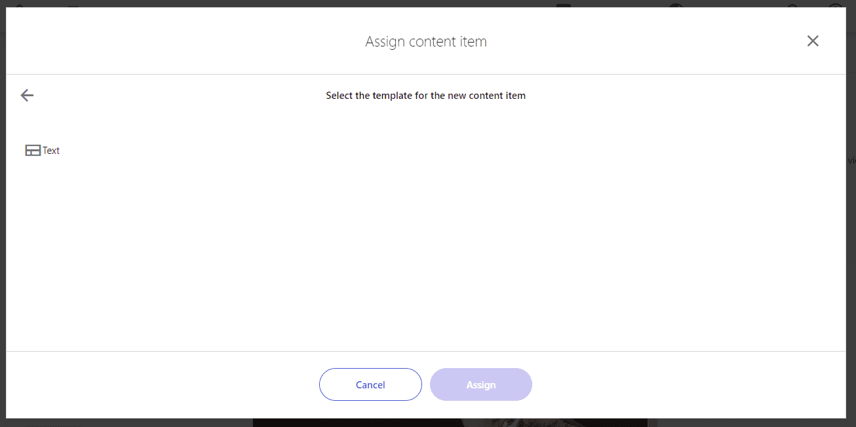Click the Assign button

[481, 384]
